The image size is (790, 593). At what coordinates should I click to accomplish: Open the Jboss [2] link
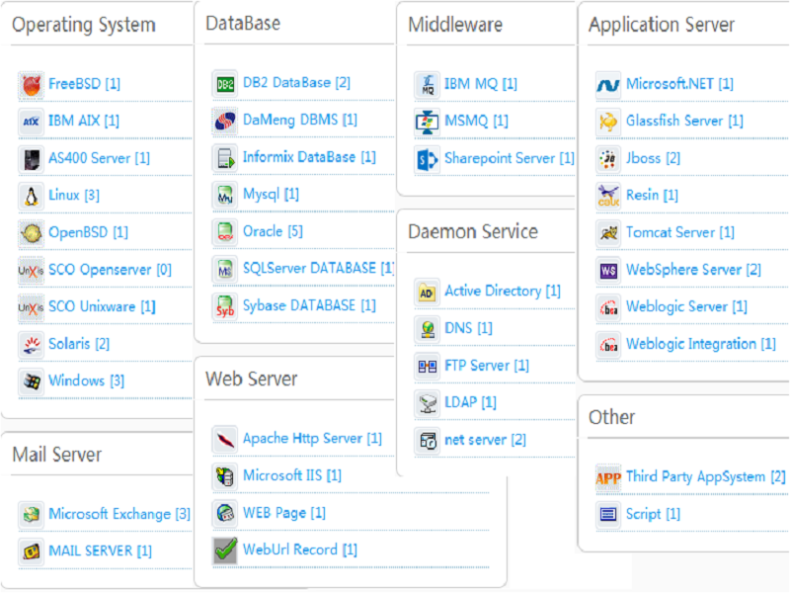click(x=653, y=158)
